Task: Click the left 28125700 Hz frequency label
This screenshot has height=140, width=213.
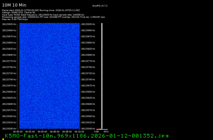Action: click(x=9, y=79)
